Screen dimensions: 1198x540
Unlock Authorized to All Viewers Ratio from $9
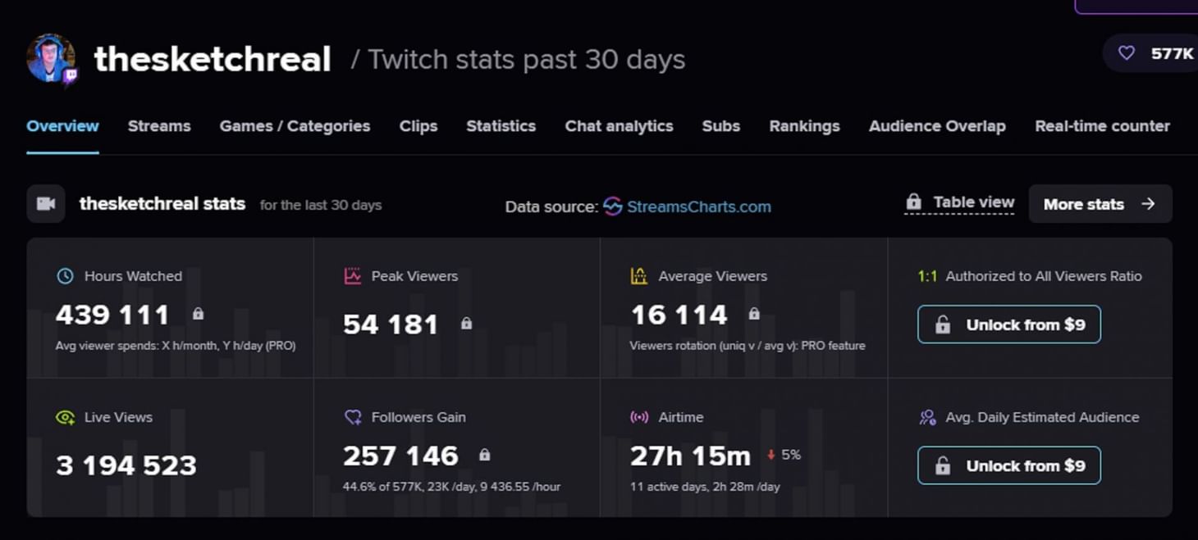click(x=1008, y=324)
